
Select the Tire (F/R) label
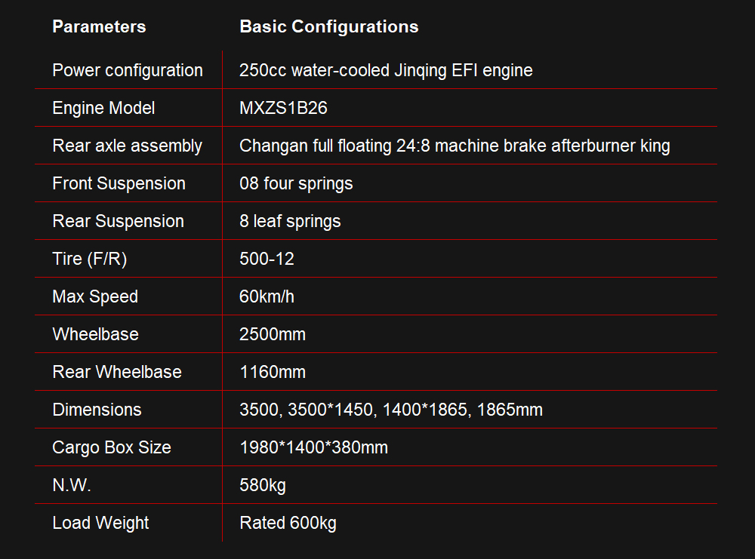pyautogui.click(x=90, y=260)
